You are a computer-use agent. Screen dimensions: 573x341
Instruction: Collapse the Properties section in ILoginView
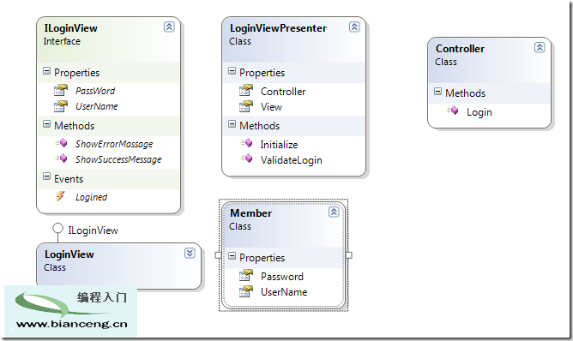[47, 71]
